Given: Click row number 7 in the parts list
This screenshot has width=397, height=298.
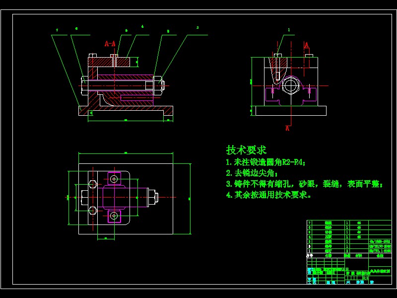Looking at the screenshot, I should click(309, 223).
